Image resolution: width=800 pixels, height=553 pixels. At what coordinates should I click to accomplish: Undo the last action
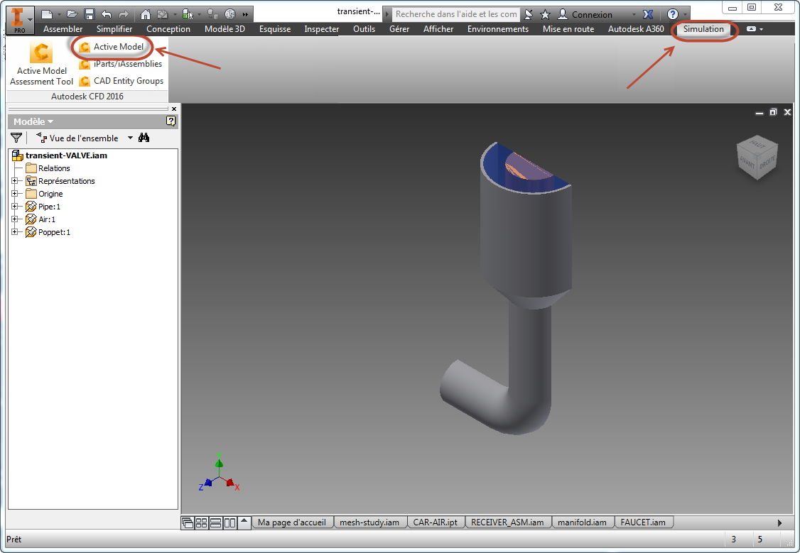coord(106,15)
